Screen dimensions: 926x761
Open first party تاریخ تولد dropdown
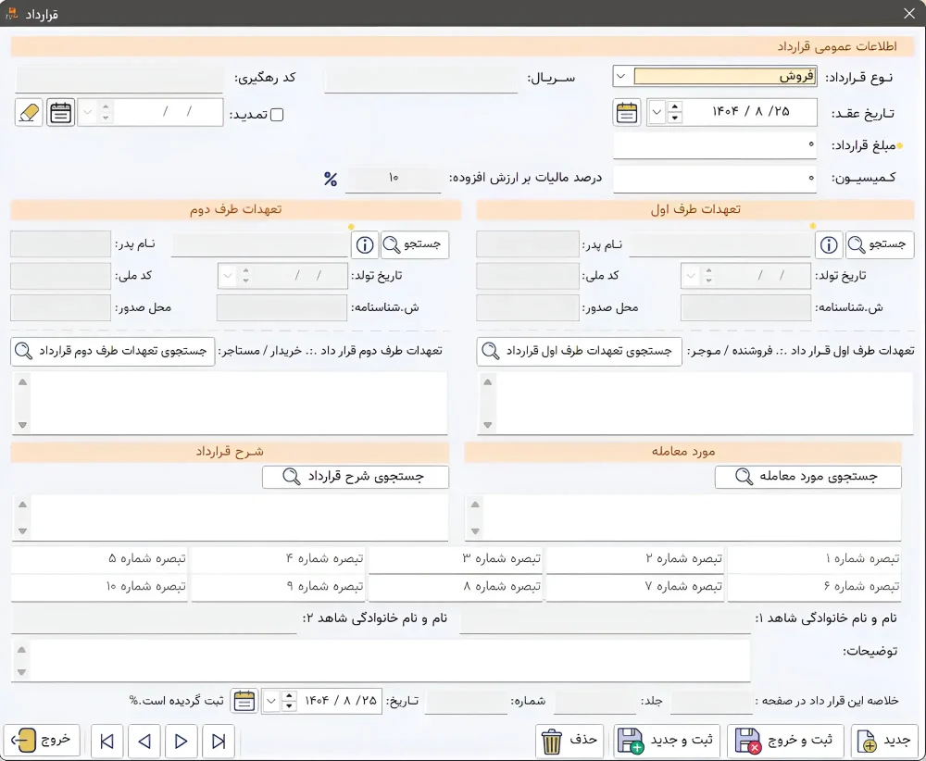coord(691,276)
